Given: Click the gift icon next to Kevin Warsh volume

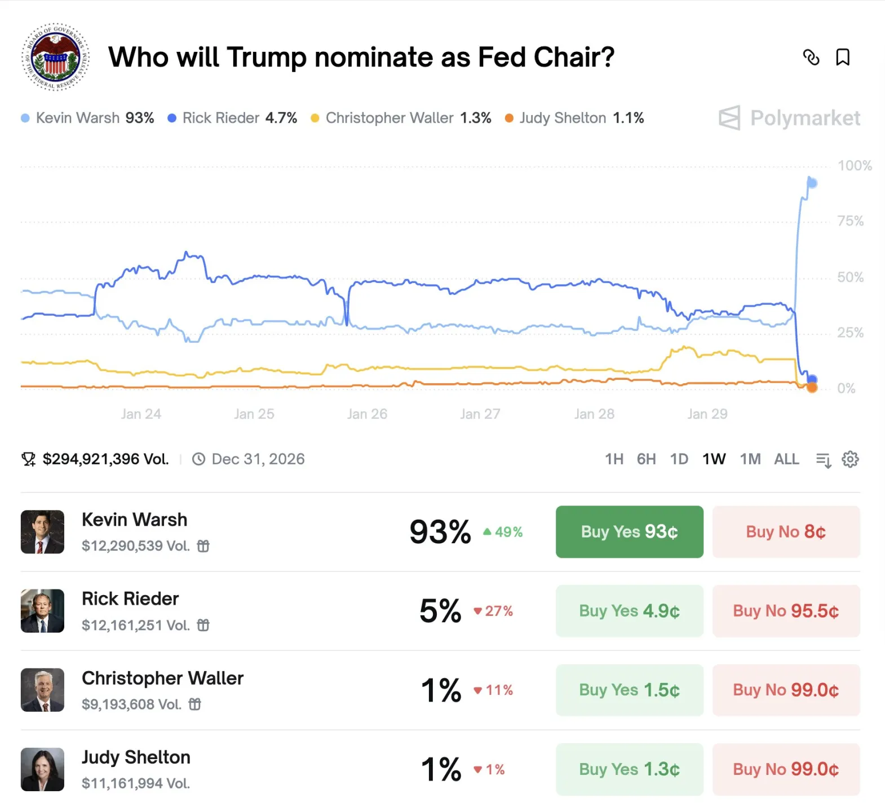Looking at the screenshot, I should 203,546.
